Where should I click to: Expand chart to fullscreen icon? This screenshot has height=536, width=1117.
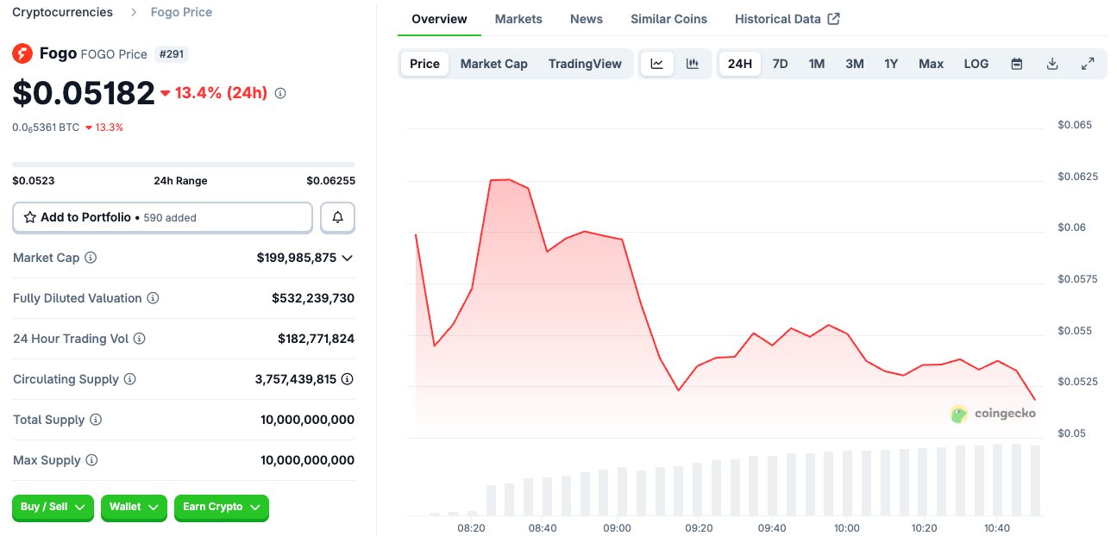(1088, 64)
